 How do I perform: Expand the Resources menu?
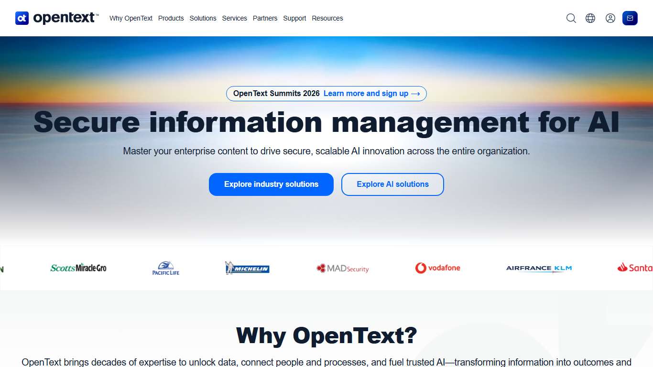pos(327,18)
